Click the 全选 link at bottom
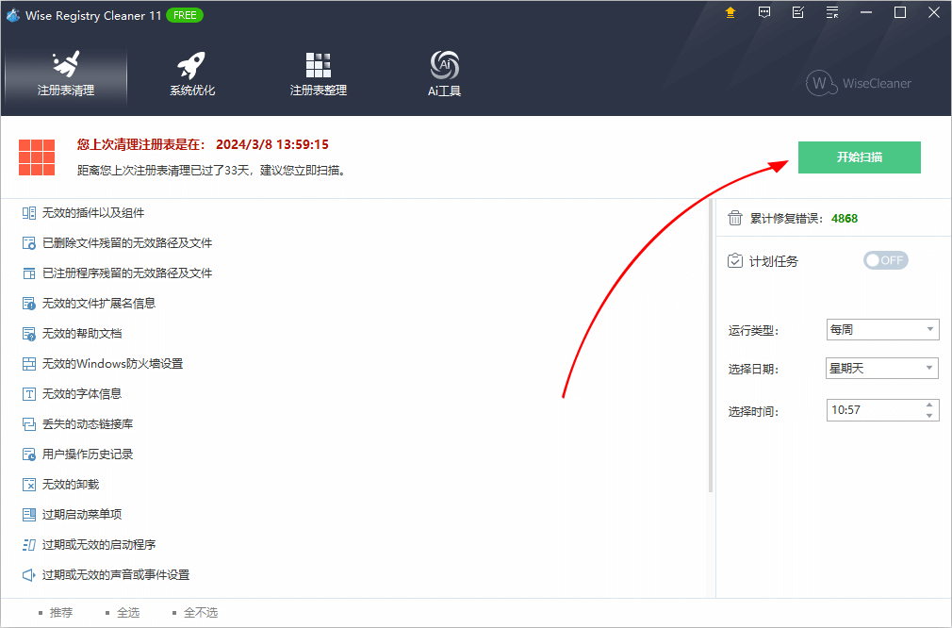Image resolution: width=952 pixels, height=628 pixels. [127, 613]
